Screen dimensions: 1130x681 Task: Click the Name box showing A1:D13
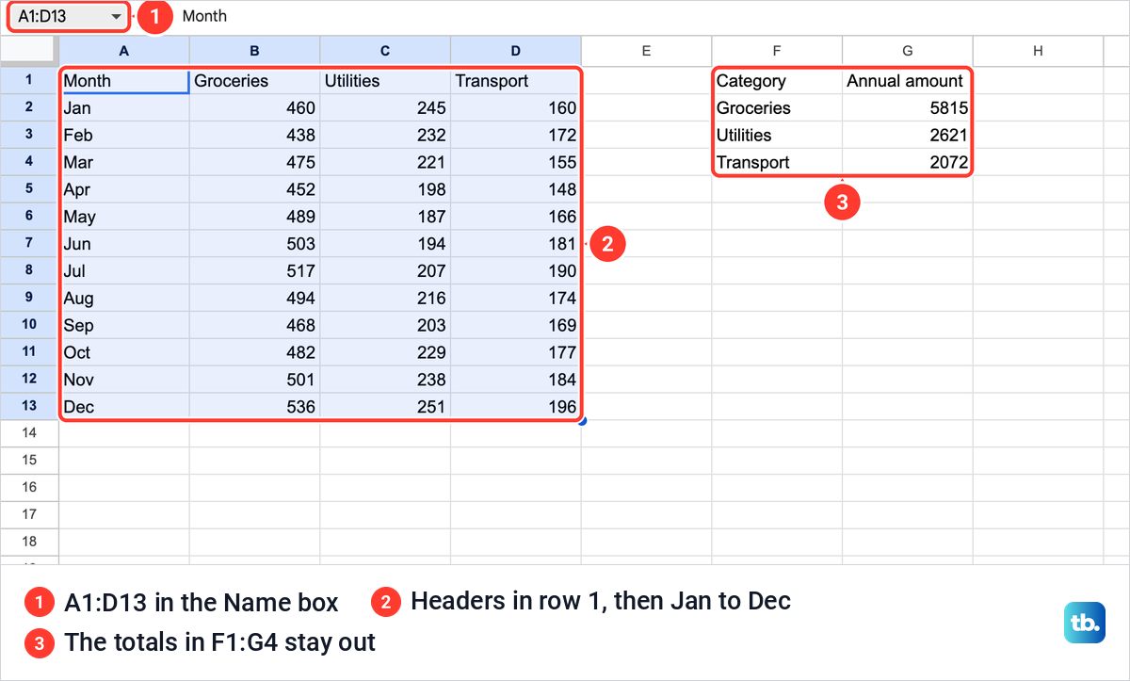[x=68, y=17]
